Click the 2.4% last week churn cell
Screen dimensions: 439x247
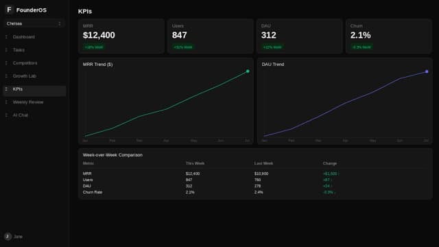259,192
